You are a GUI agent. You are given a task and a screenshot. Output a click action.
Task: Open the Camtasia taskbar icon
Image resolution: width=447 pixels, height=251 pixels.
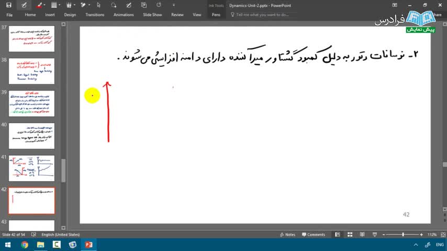point(57,245)
